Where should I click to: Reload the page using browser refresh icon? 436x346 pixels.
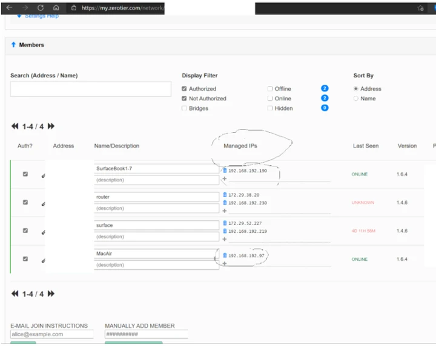(41, 8)
